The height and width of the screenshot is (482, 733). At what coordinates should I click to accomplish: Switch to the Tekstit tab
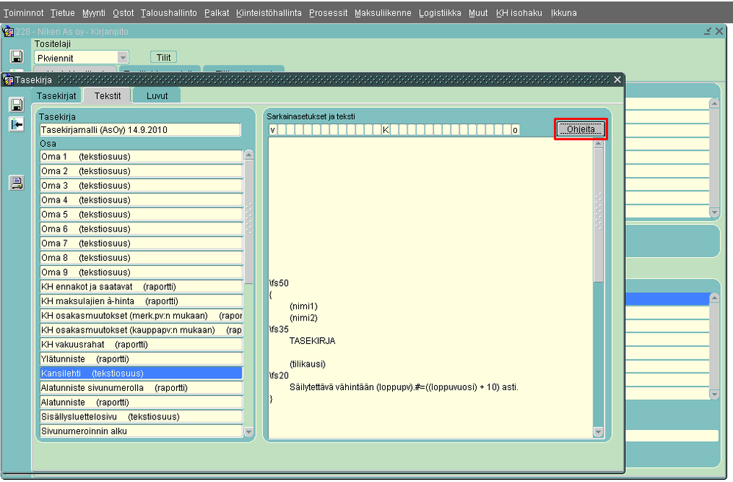coord(107,96)
